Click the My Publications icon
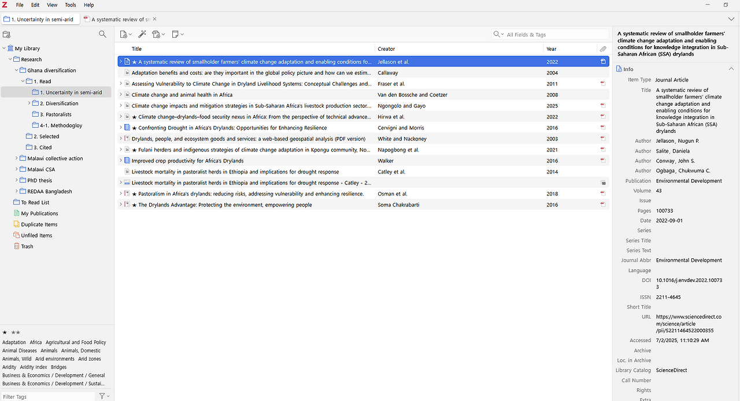The width and height of the screenshot is (740, 401). (17, 213)
